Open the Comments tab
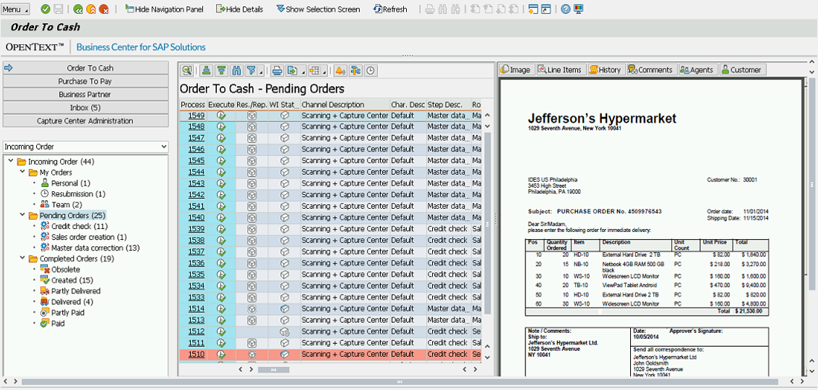The width and height of the screenshot is (818, 390). point(650,69)
